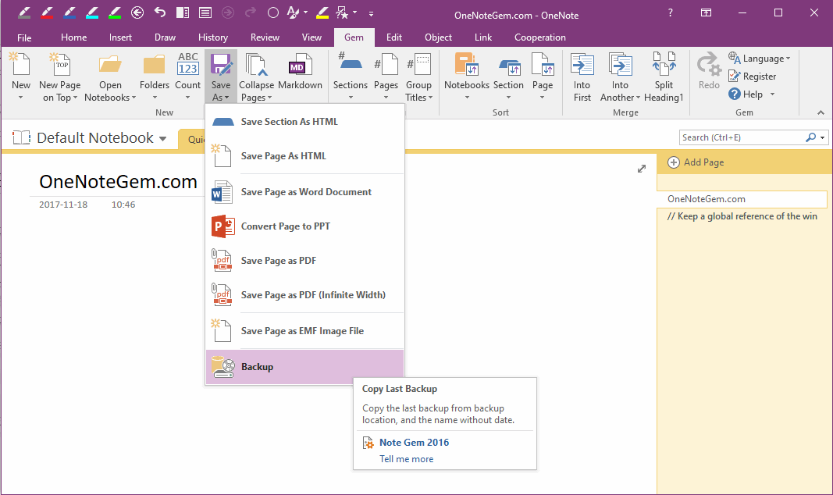This screenshot has height=495, width=833.
Task: Follow the Tell me more link
Action: click(x=407, y=459)
